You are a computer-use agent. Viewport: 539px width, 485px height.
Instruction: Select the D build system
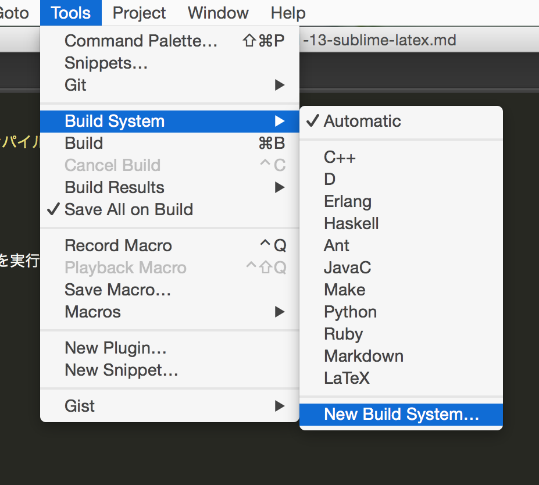click(401, 180)
